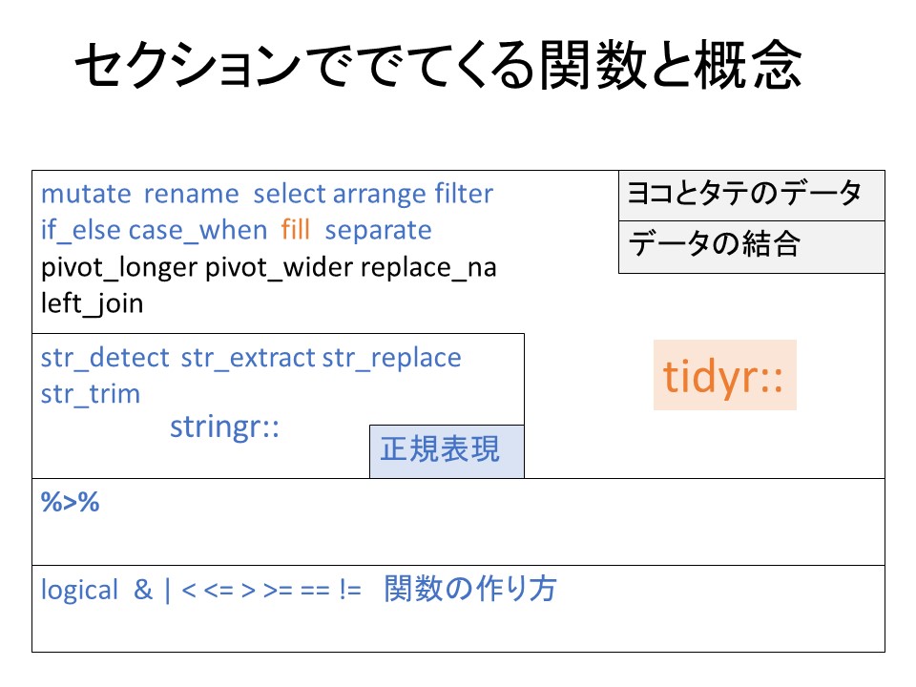The width and height of the screenshot is (916, 687).
Task: Select the str_trim text
Action: click(x=91, y=394)
